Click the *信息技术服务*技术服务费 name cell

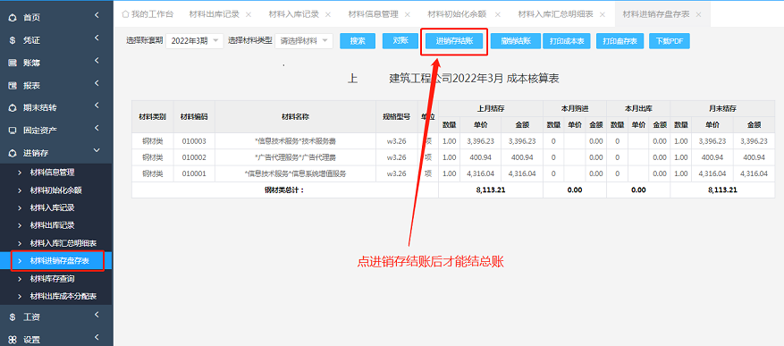295,141
